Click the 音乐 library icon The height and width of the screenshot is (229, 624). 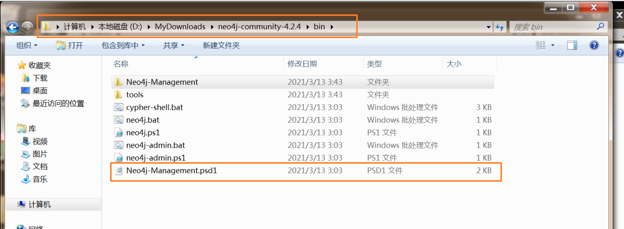26,179
